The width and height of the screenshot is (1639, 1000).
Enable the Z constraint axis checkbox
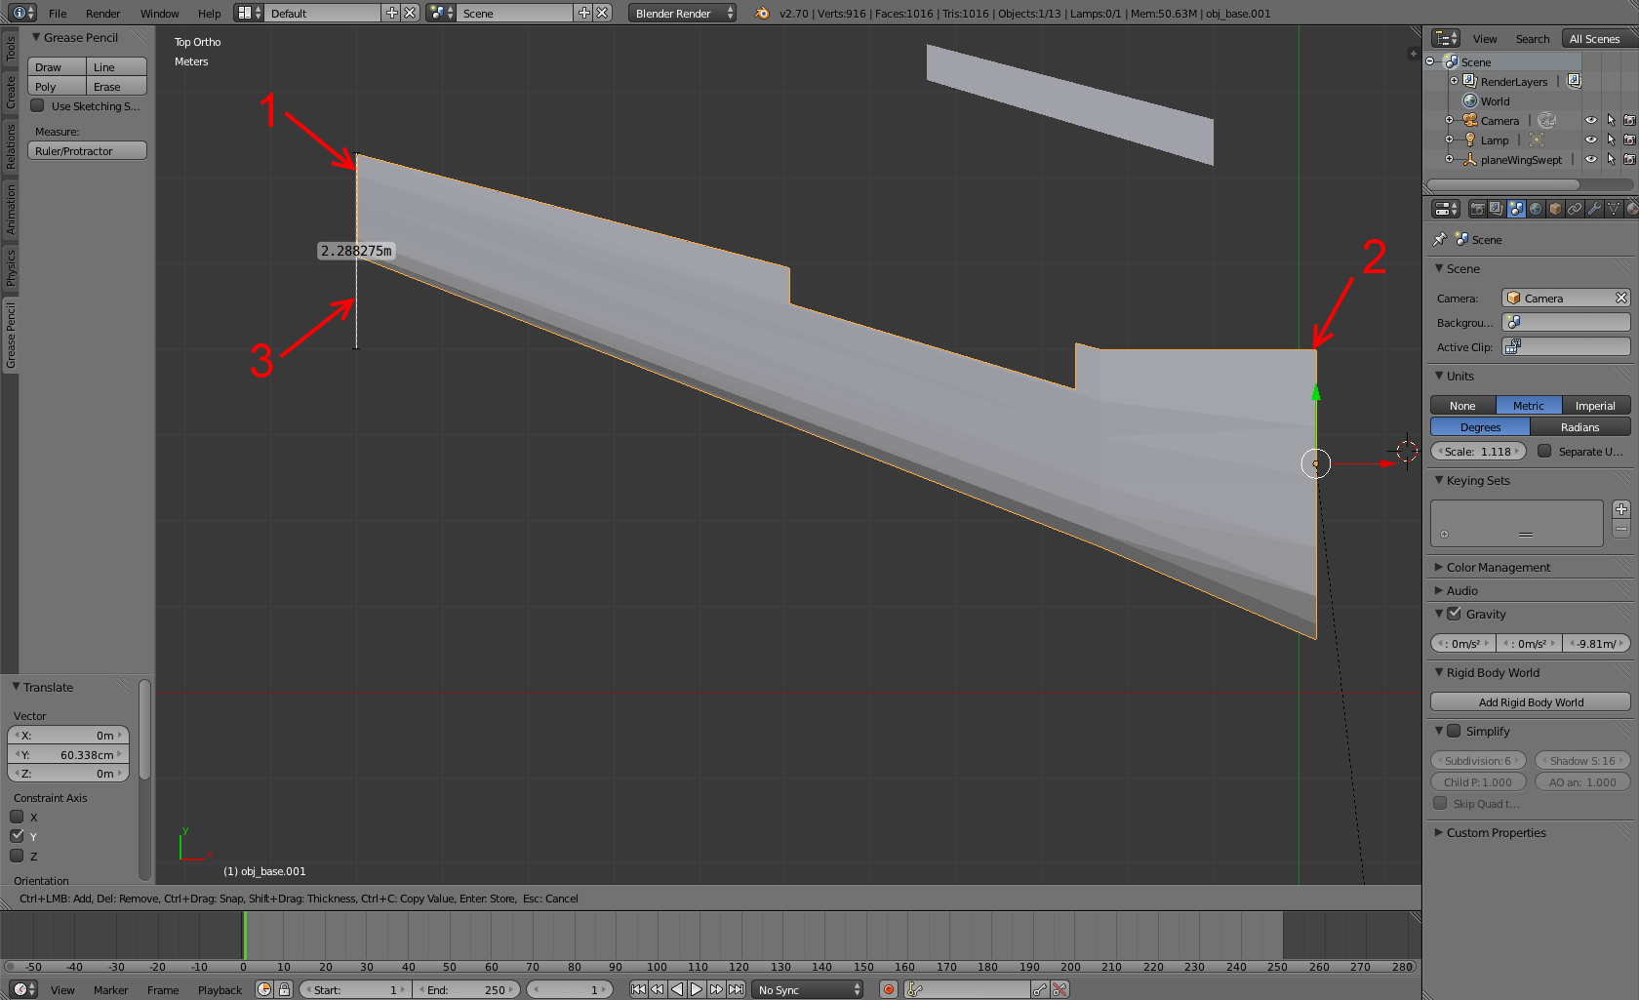coord(17,856)
